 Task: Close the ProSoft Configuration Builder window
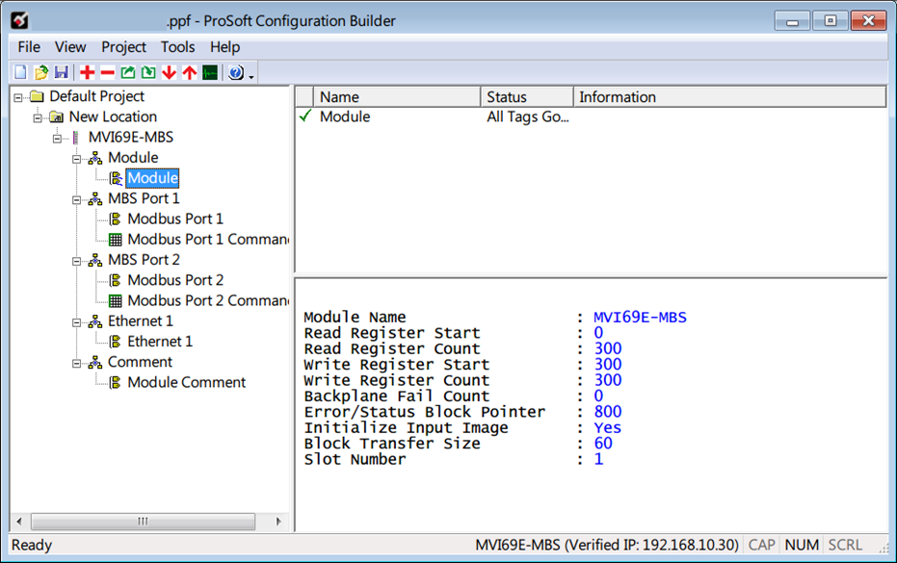click(868, 21)
